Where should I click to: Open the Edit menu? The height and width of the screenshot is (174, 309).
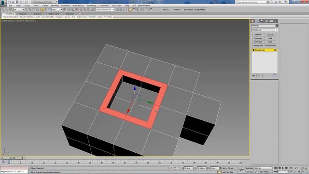[11, 6]
